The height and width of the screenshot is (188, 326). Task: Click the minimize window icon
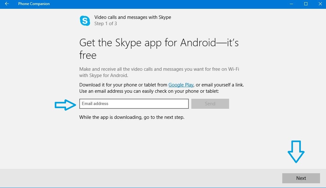(x=291, y=4)
